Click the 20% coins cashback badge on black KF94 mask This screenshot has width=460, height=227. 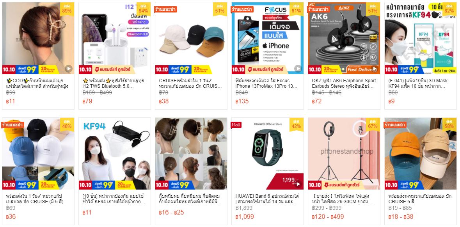[x=125, y=185]
